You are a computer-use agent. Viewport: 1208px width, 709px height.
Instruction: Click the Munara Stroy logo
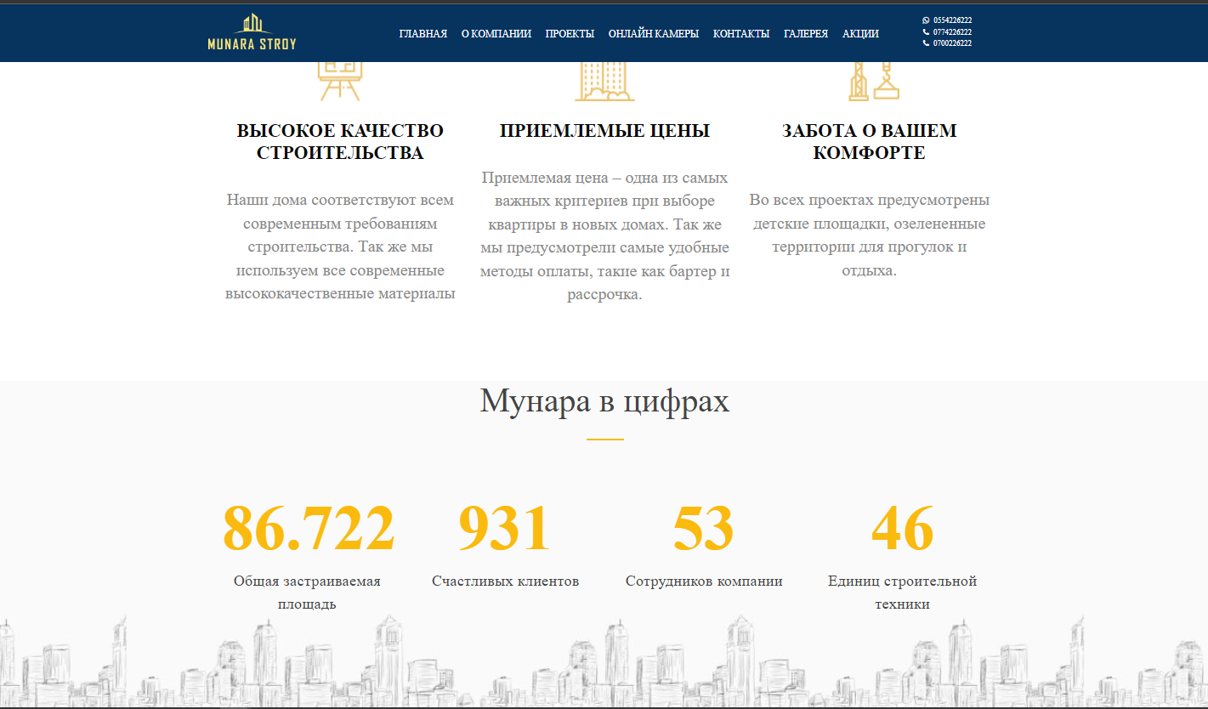coord(252,32)
